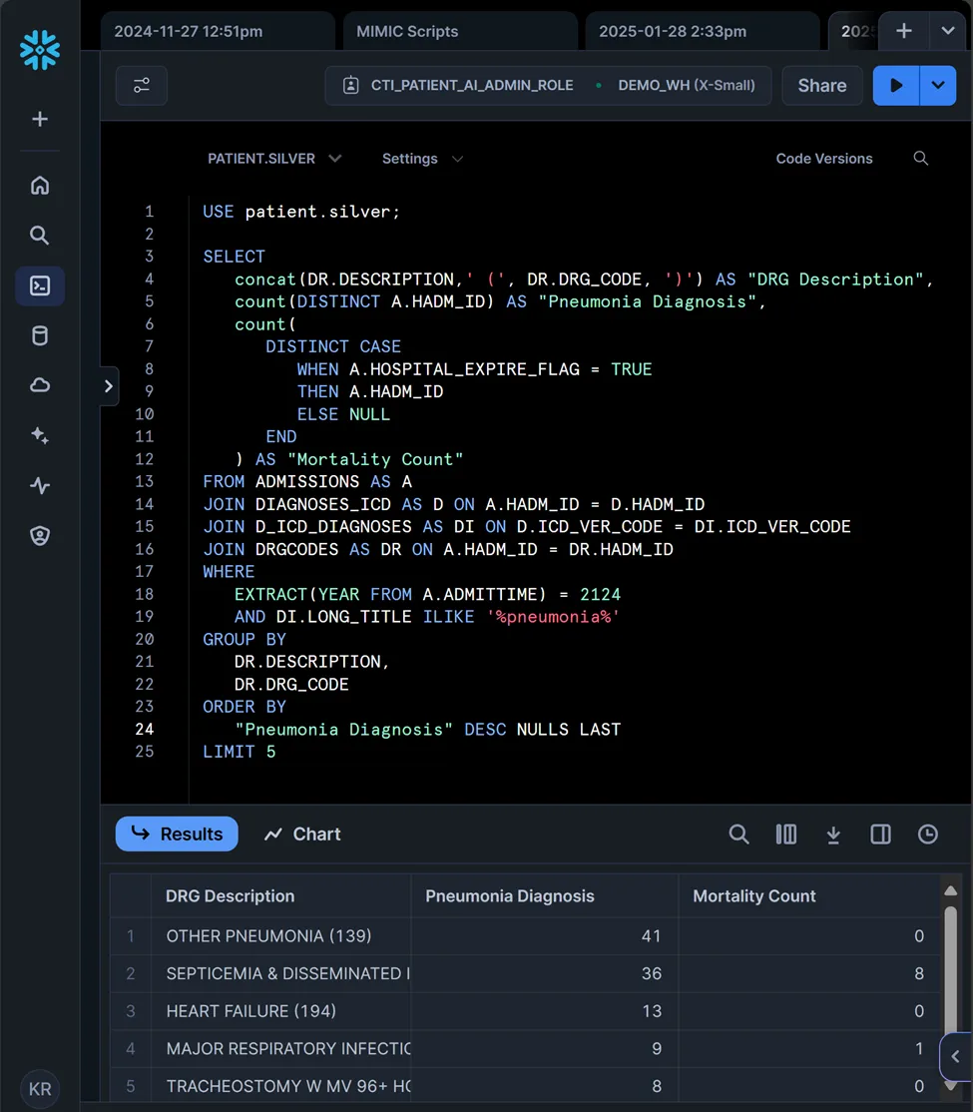This screenshot has width=973, height=1112.
Task: Open the worksheet tabs list dropdown
Action: (x=948, y=31)
